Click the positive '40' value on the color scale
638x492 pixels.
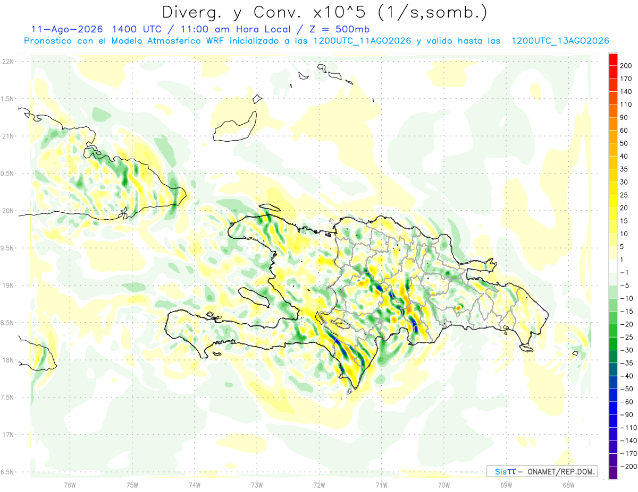point(625,157)
